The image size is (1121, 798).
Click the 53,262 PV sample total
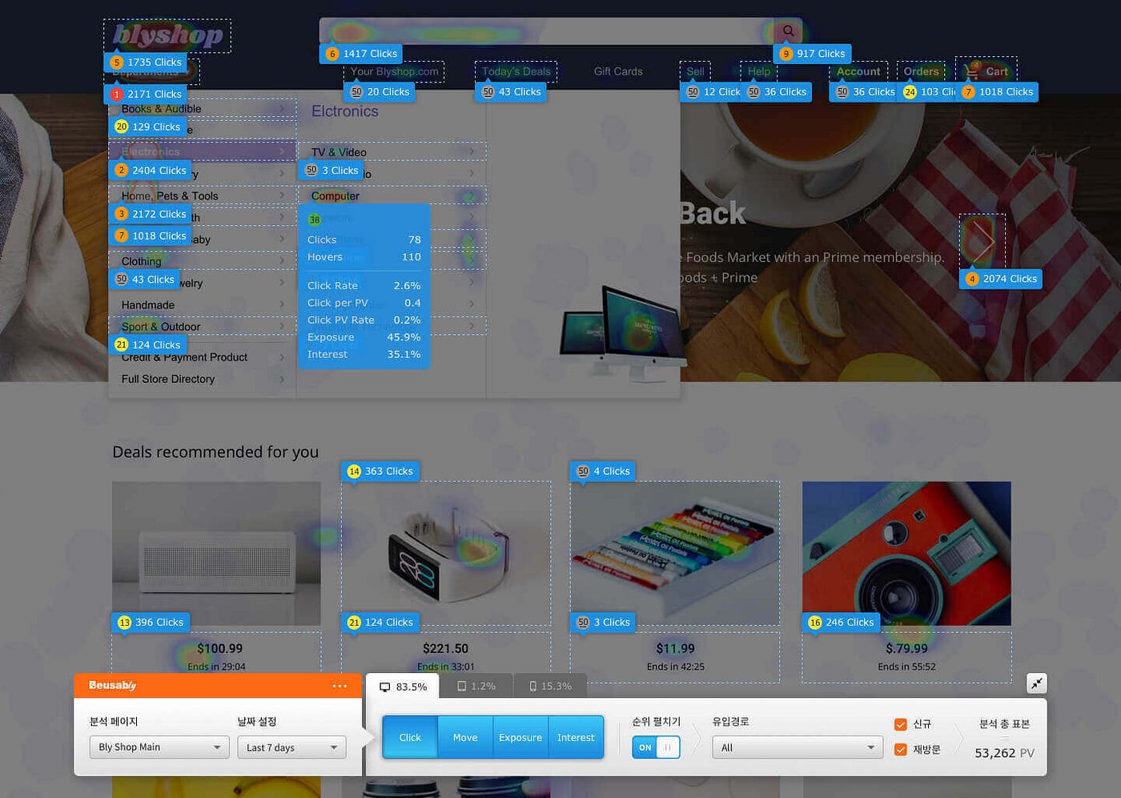[1004, 753]
